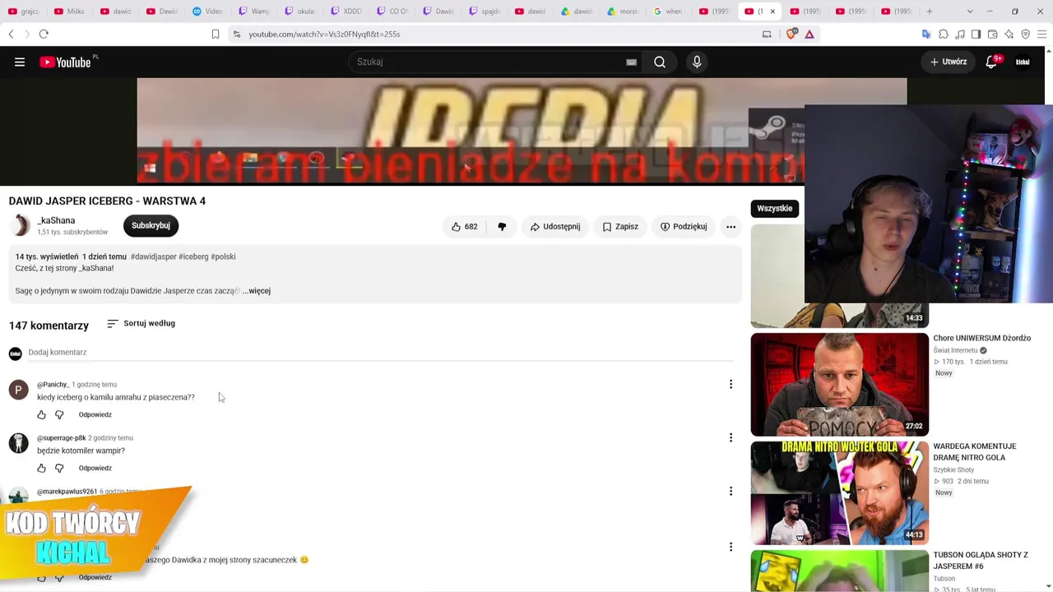1053x592 pixels.
Task: Open the #polski hashtag
Action: coord(223,257)
